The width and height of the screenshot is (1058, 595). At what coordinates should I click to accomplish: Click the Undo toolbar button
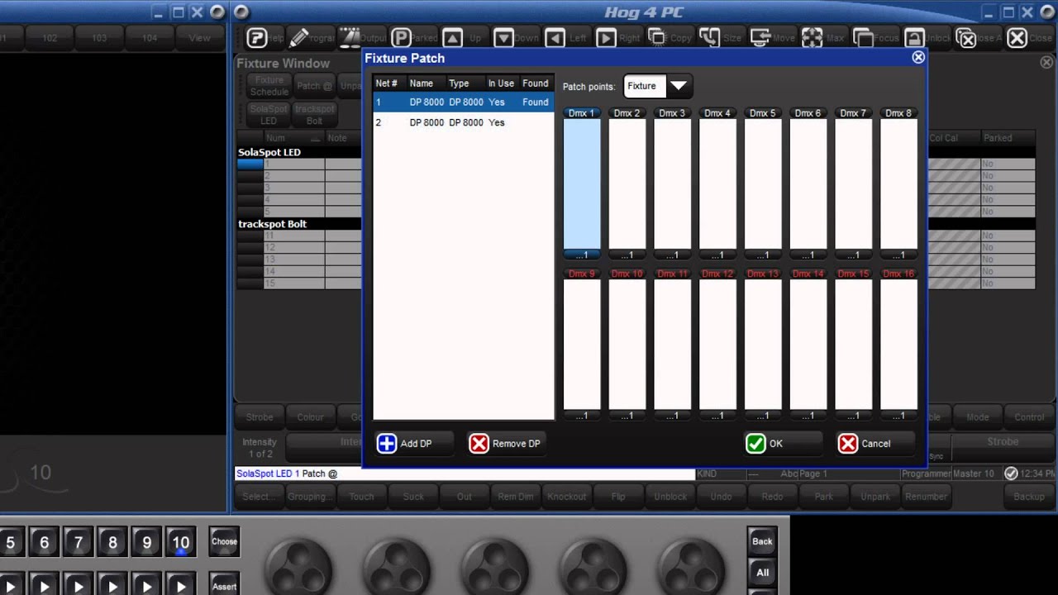click(721, 497)
